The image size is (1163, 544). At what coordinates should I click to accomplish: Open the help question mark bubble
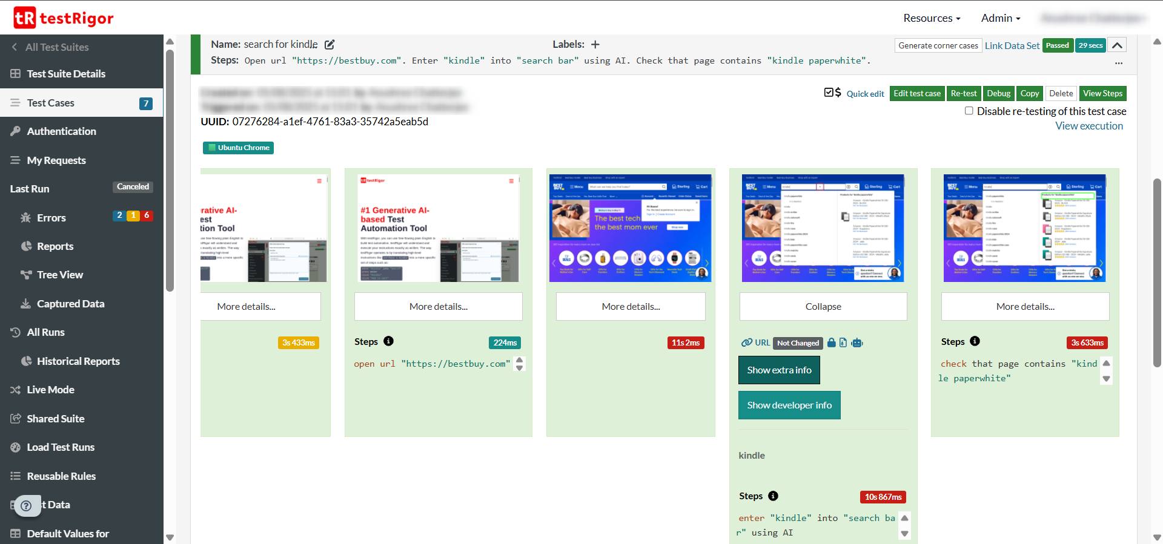point(26,505)
